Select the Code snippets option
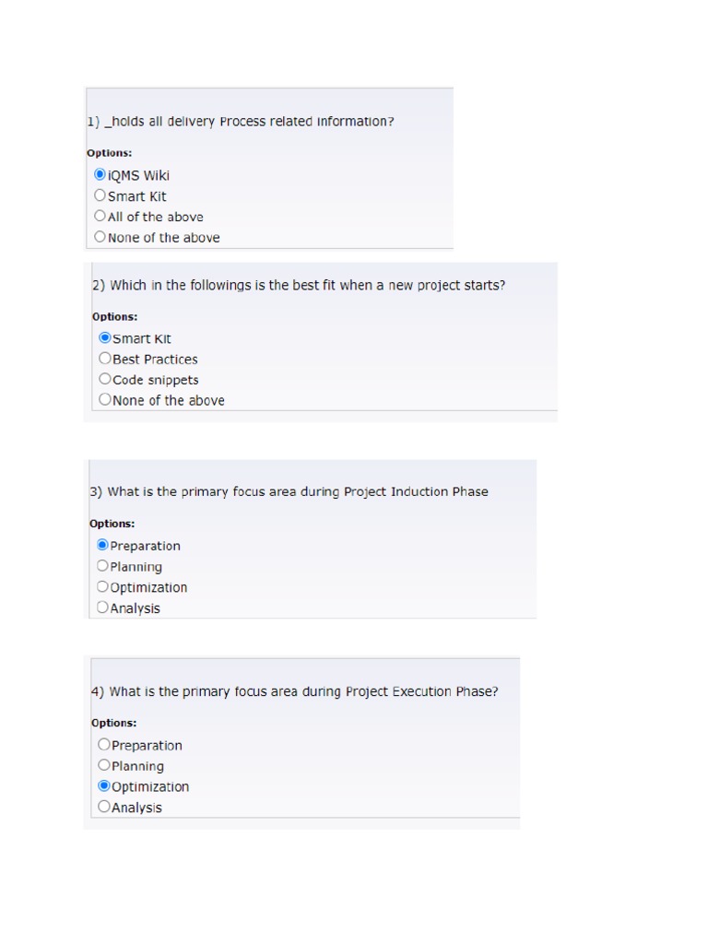 click(x=105, y=379)
